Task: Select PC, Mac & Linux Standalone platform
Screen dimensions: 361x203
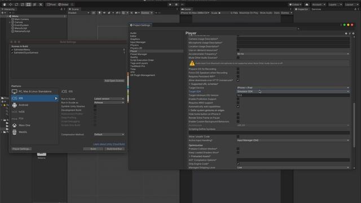Action: [34, 91]
